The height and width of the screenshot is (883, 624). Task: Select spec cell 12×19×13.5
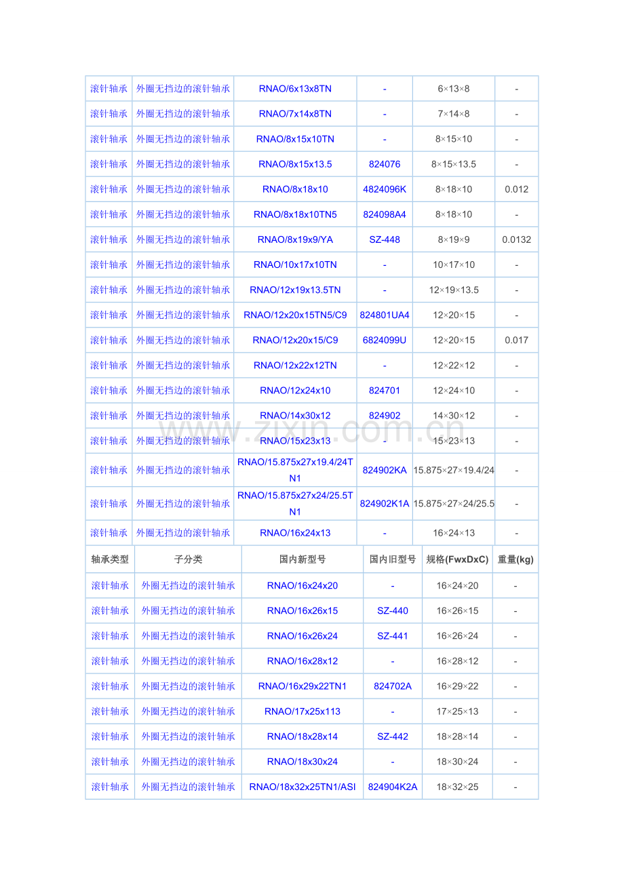(x=454, y=290)
